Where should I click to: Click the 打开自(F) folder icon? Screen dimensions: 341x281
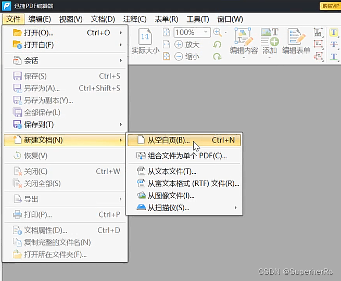[x=17, y=45]
